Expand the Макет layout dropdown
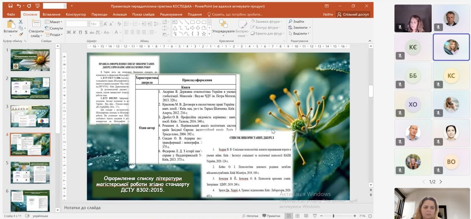 (53, 22)
